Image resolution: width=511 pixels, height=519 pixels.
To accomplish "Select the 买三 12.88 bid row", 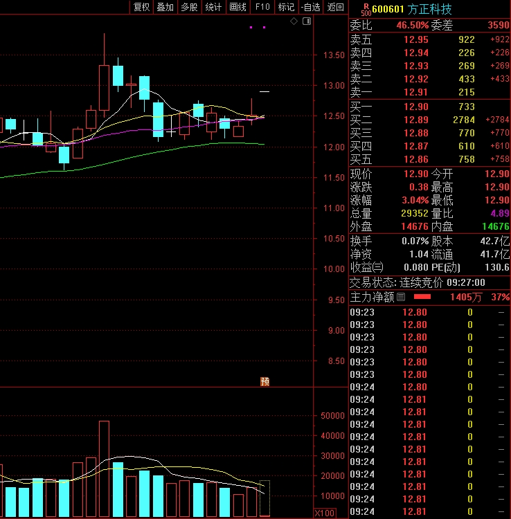I will [429, 133].
